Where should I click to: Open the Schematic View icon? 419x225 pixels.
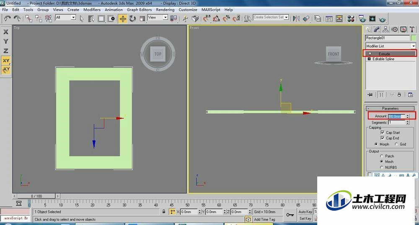pos(339,18)
